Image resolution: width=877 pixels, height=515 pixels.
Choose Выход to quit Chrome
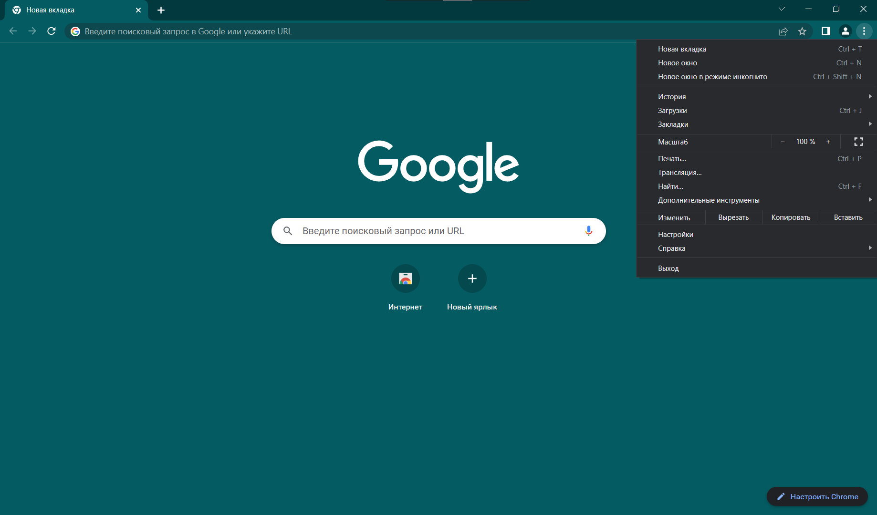(757, 268)
